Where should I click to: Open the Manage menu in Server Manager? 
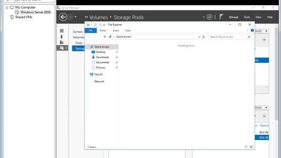click(234, 17)
